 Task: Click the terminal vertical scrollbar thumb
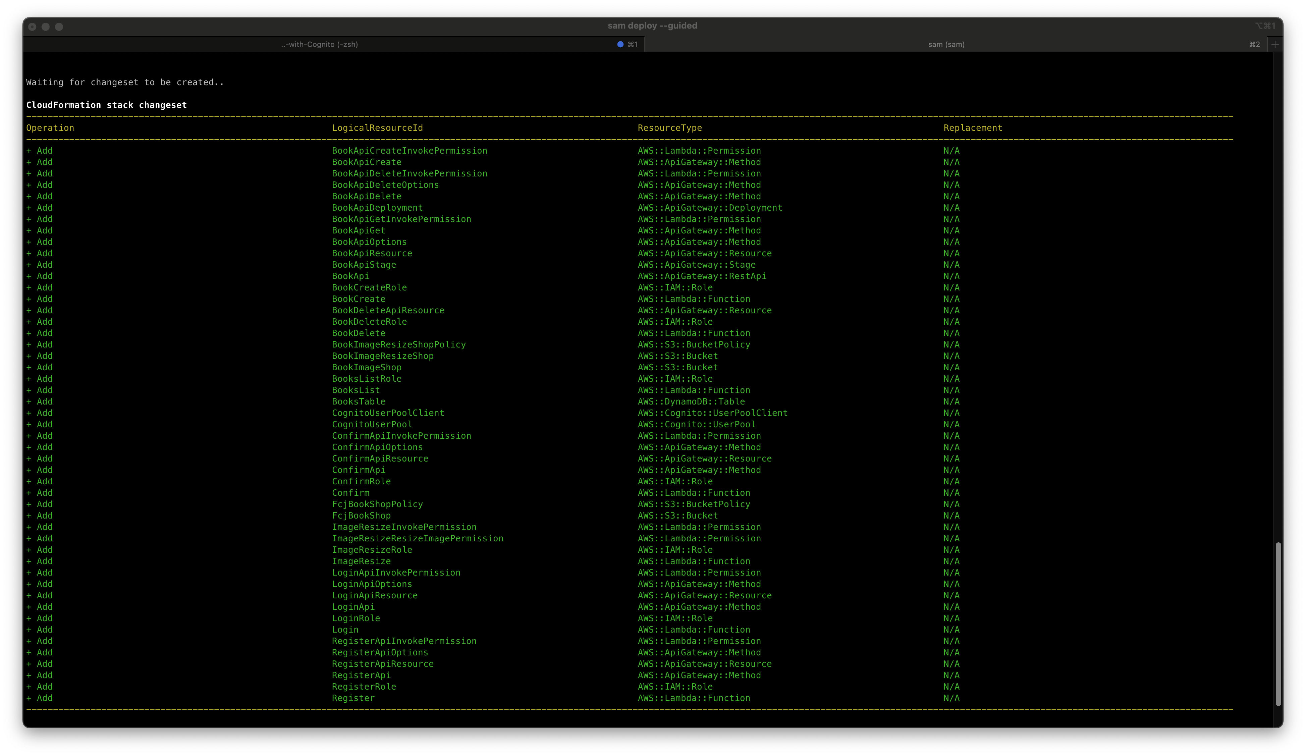[x=1278, y=624]
